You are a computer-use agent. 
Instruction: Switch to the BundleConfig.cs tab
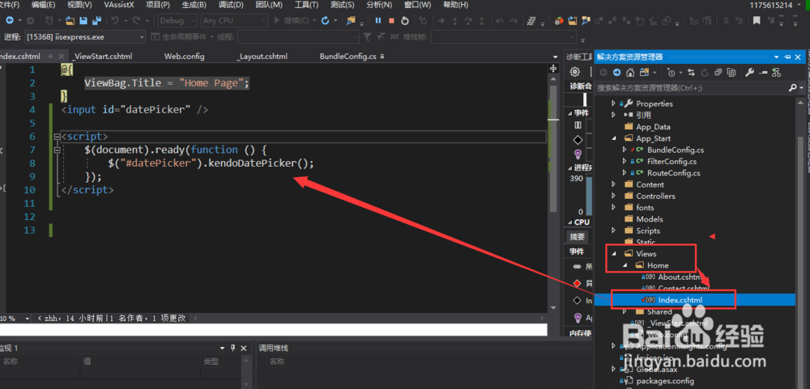347,57
